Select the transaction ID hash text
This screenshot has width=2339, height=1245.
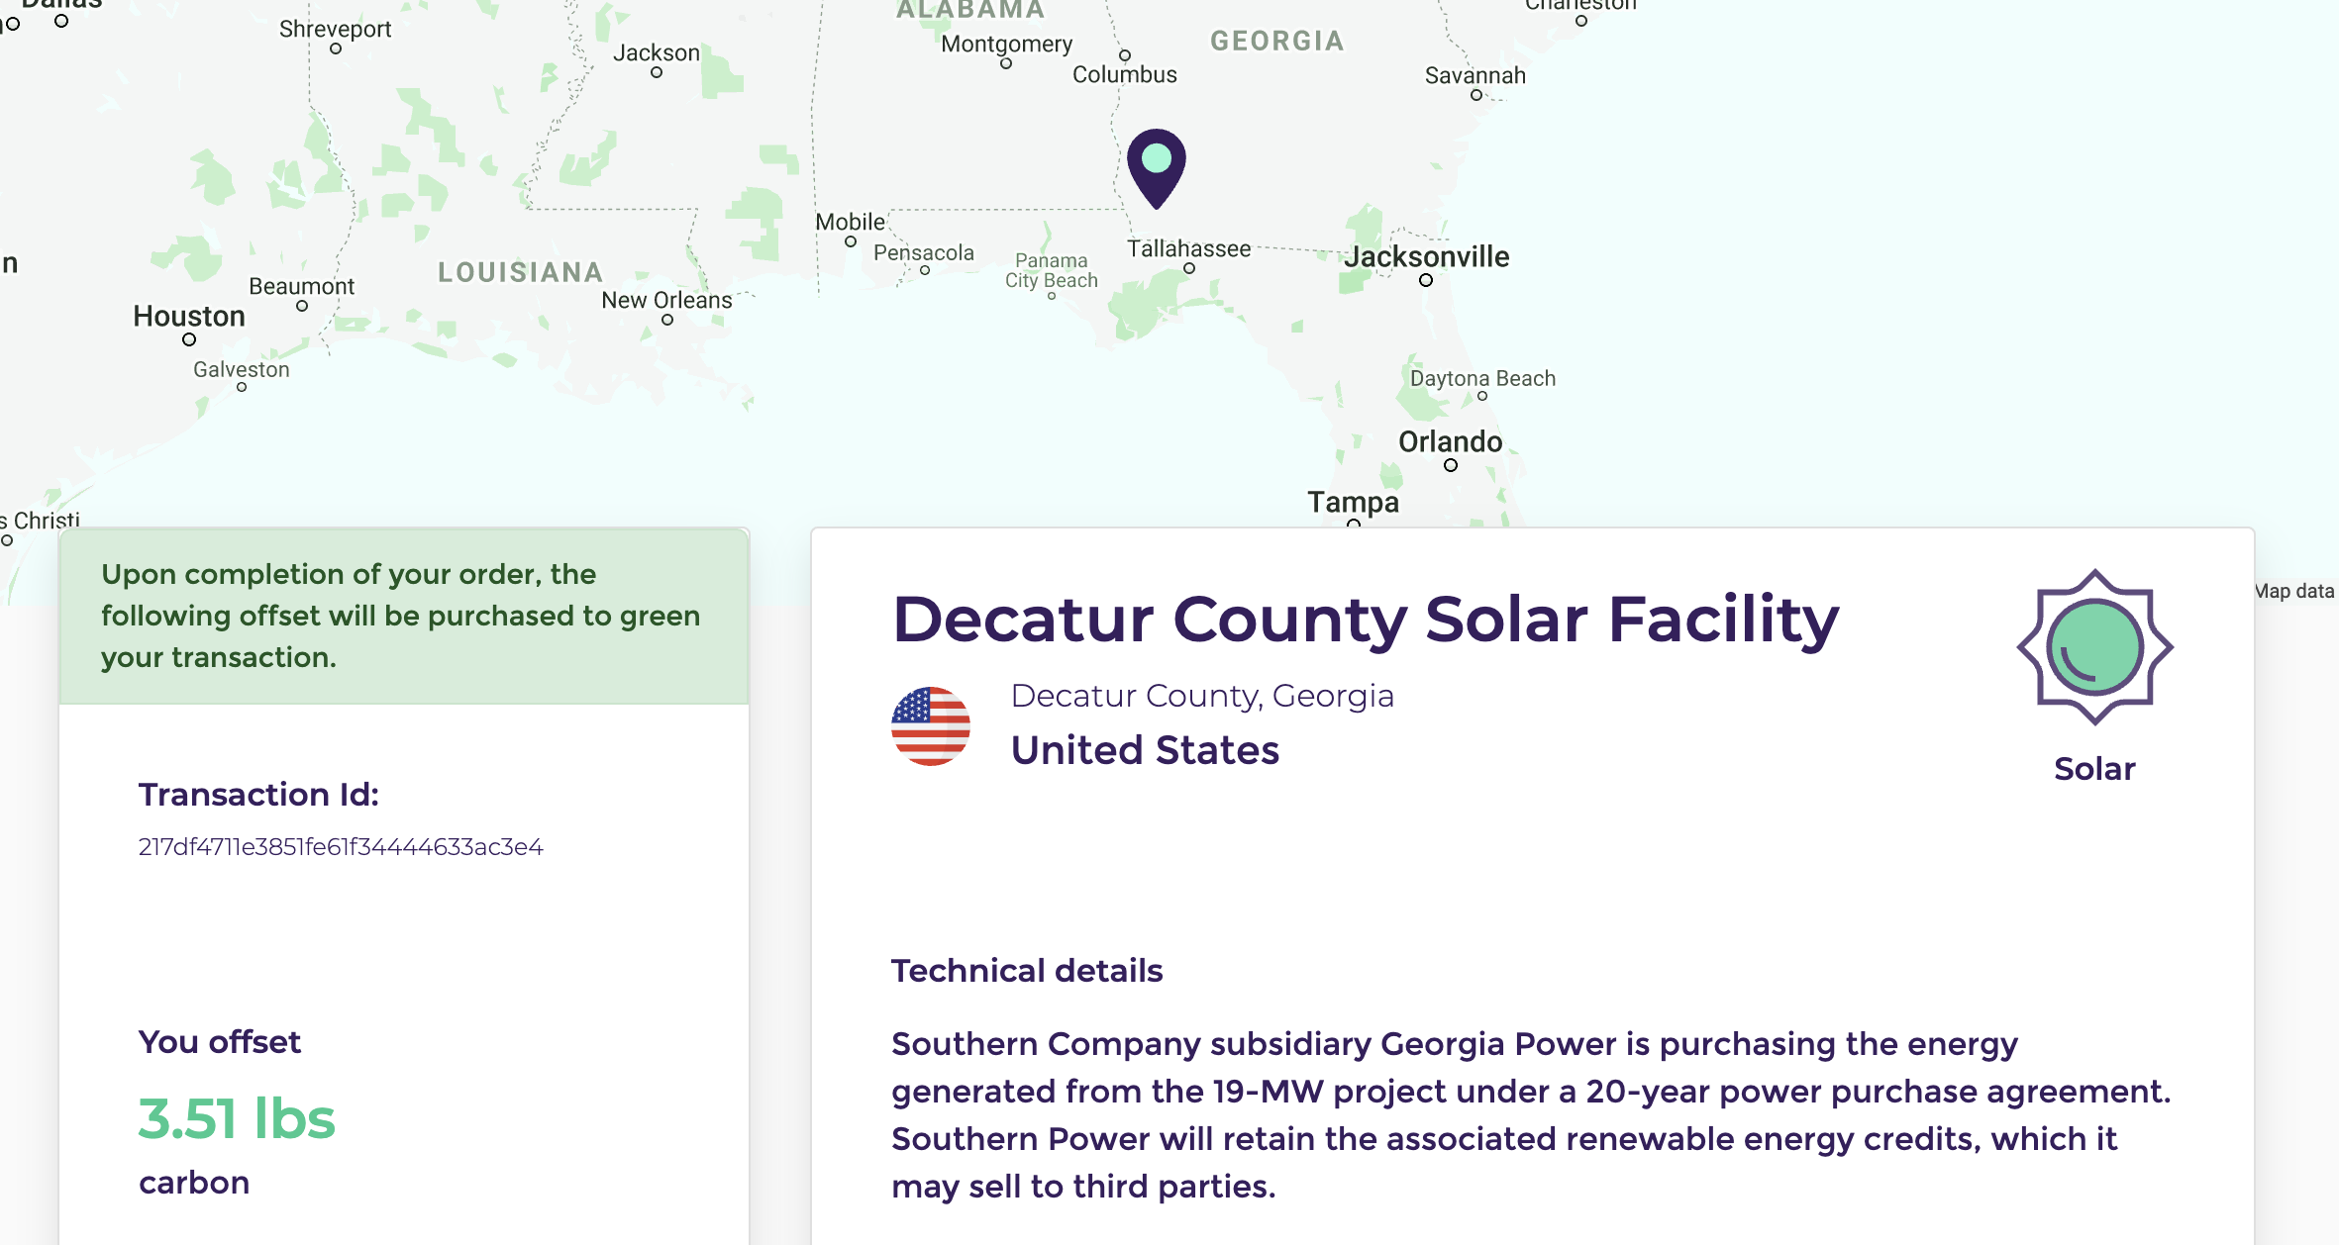[341, 847]
